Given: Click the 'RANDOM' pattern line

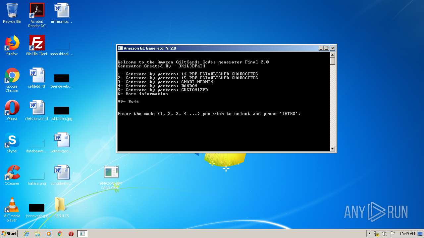Looking at the screenshot, I should point(157,86).
